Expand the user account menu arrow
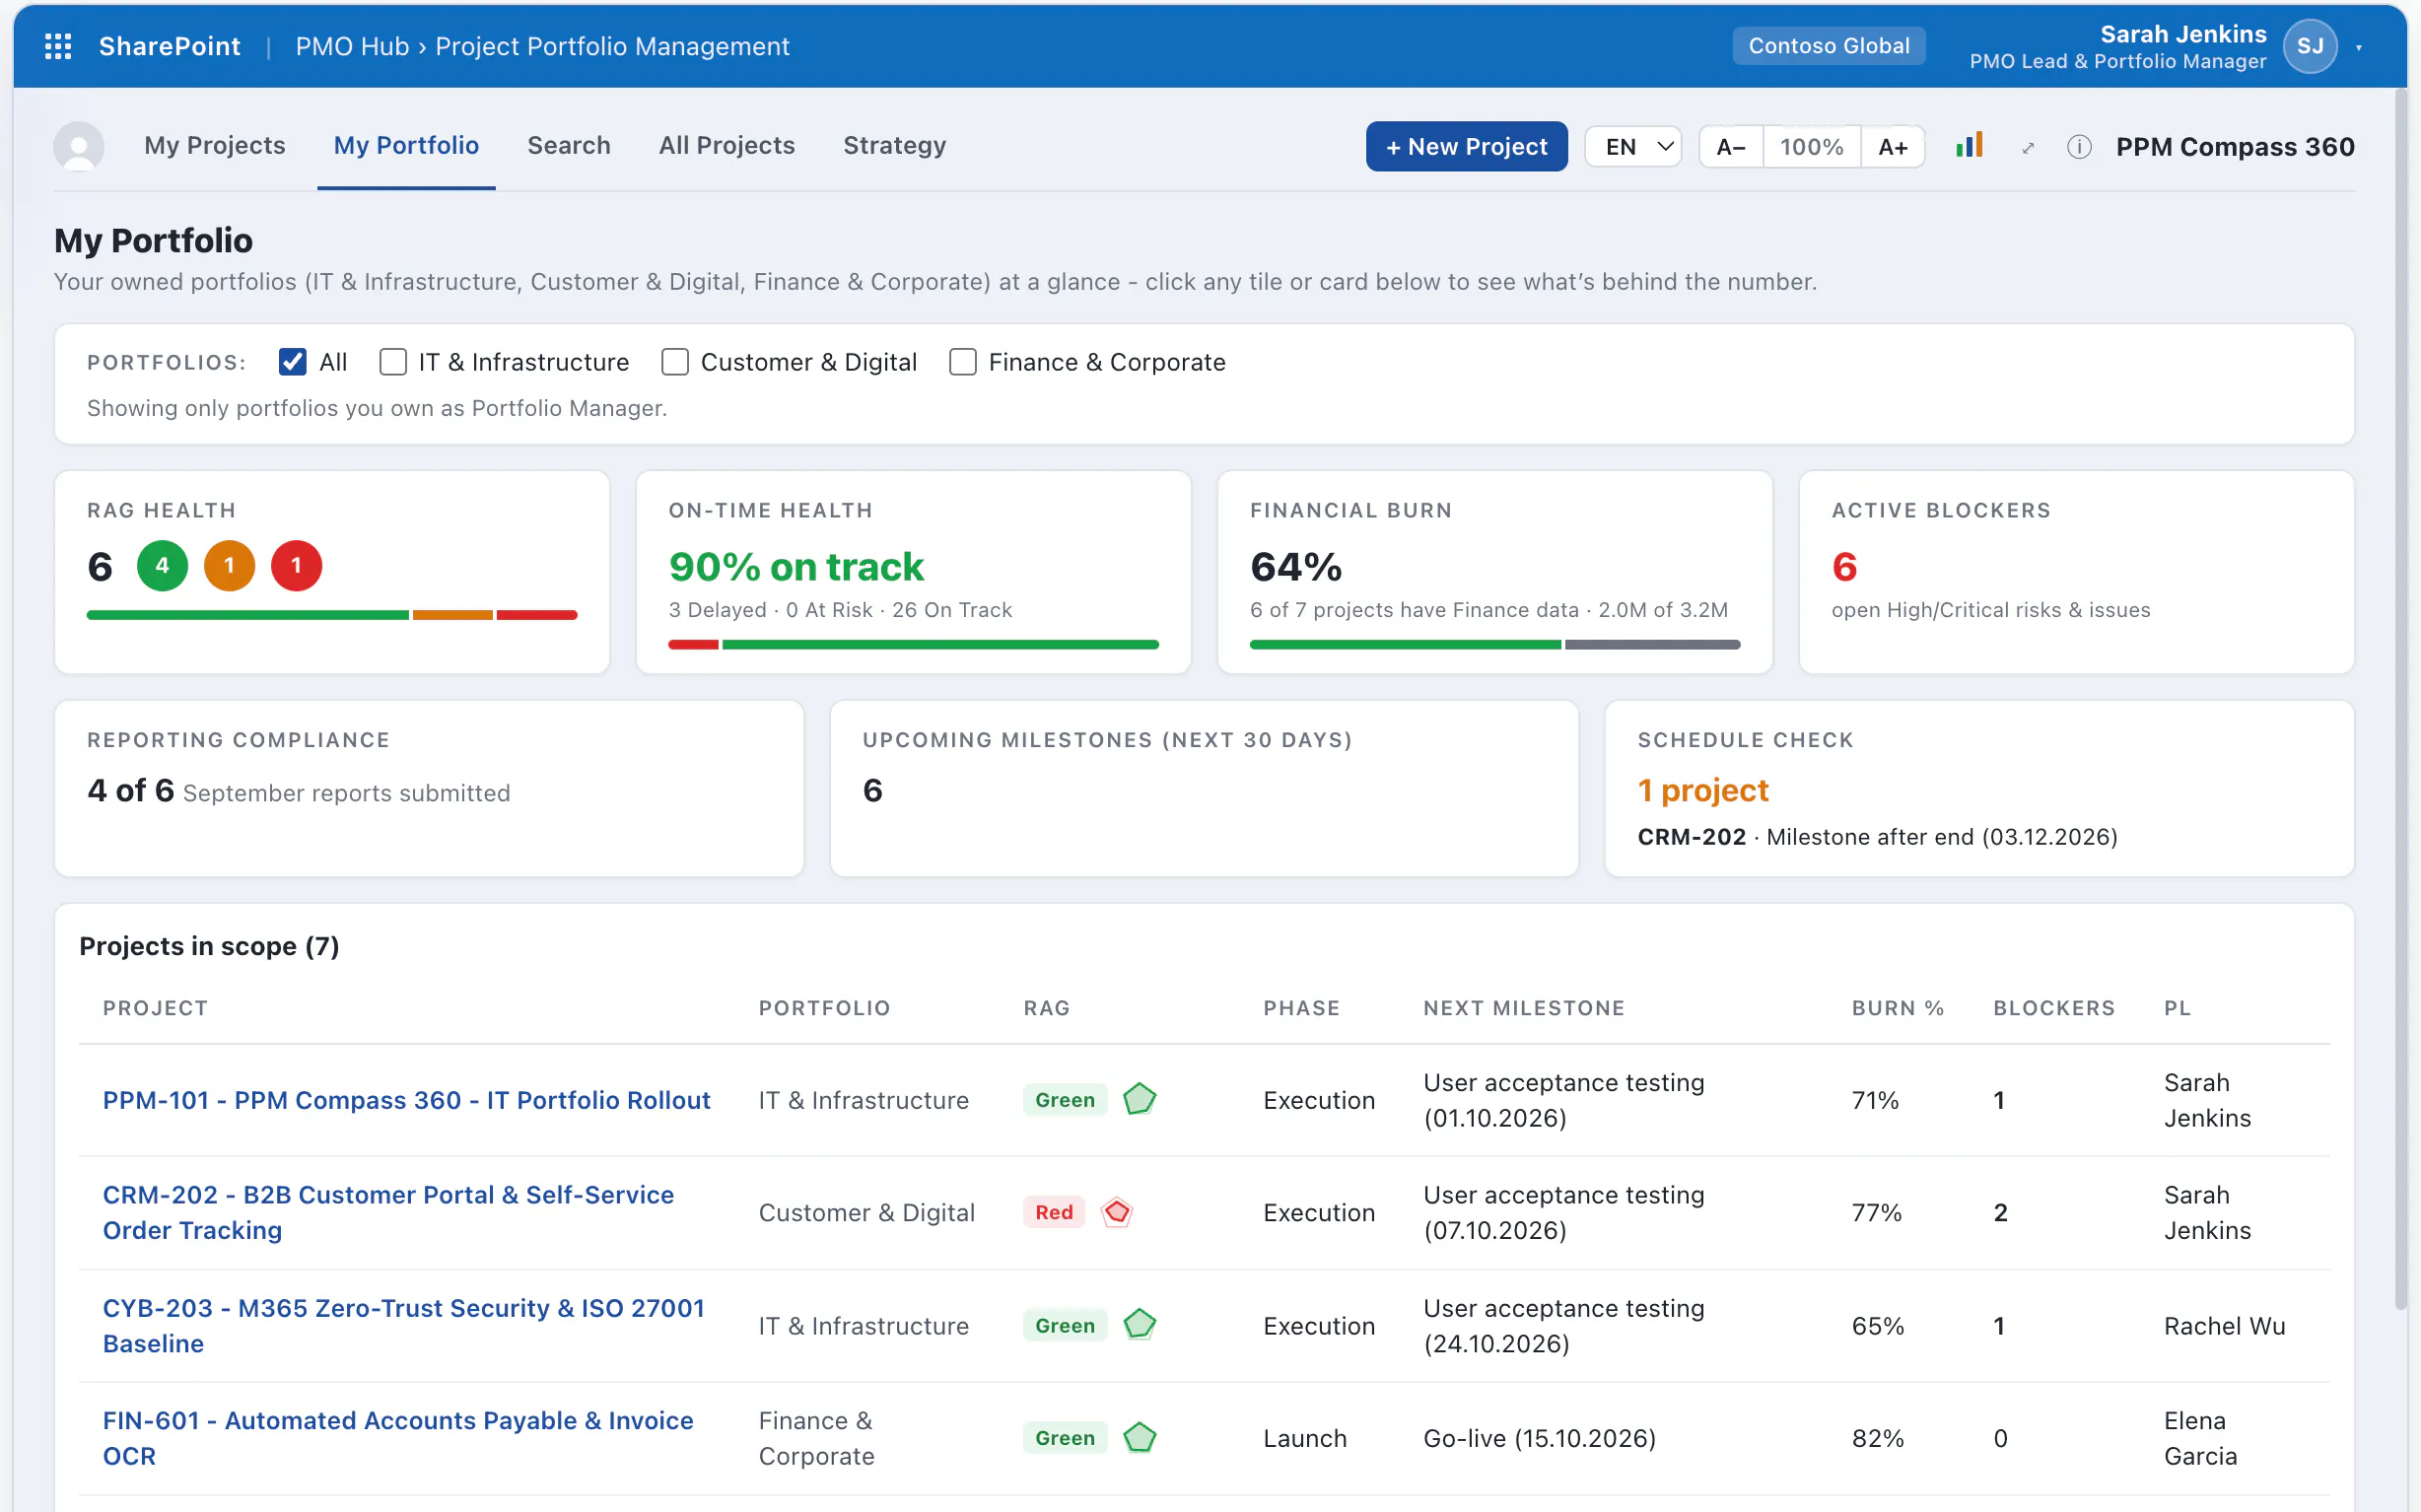 (x=2358, y=47)
